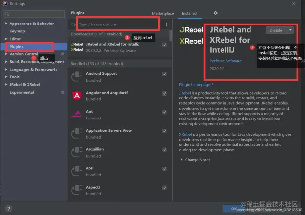305x215 pixels.
Task: Select Experimental in settings tree
Action: pyautogui.click(x=22, y=92)
